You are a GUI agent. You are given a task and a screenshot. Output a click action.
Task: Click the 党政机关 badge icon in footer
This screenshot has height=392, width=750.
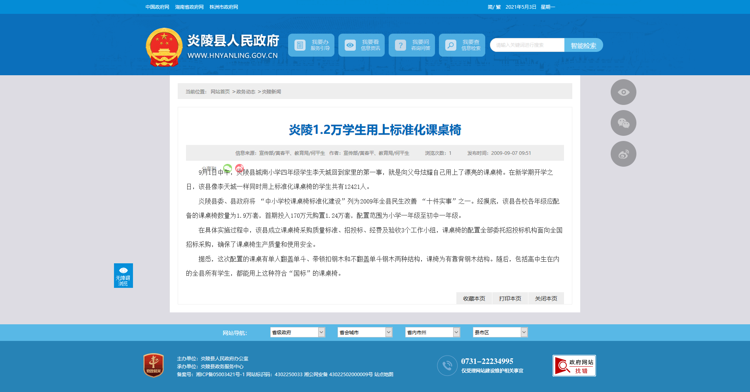tap(154, 365)
